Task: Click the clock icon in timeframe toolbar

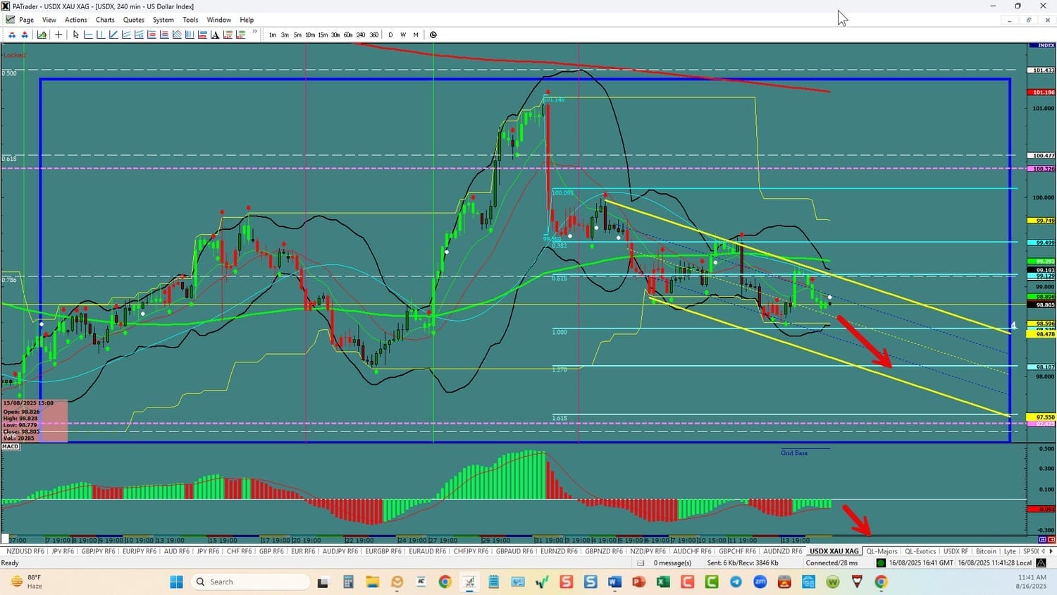Action: 433,35
